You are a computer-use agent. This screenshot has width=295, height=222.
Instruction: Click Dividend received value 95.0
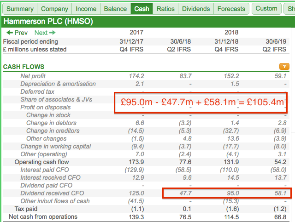233,194
